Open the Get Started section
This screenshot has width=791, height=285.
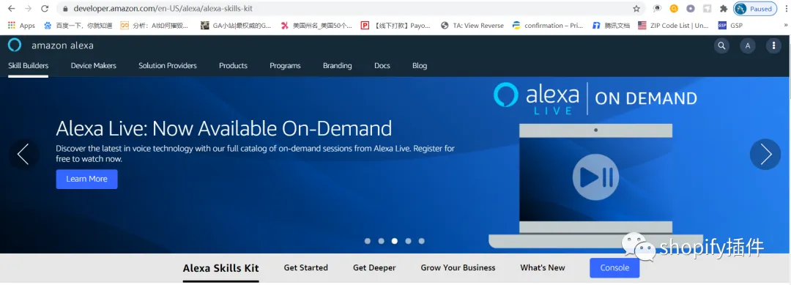305,268
